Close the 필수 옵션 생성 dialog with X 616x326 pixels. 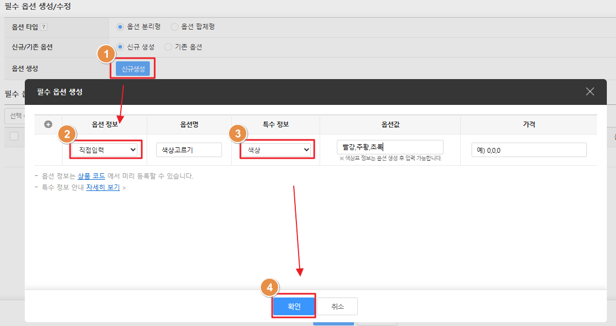pos(590,91)
